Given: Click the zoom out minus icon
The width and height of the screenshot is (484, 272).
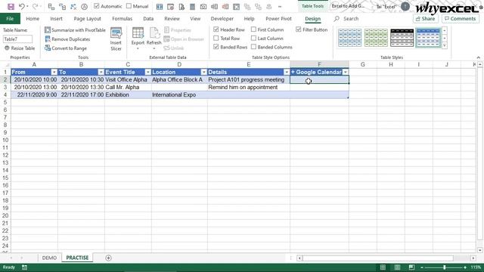Looking at the screenshot, I should click(422, 267).
